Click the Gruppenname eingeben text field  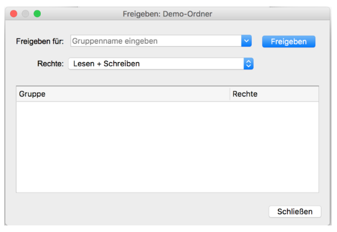coord(156,41)
